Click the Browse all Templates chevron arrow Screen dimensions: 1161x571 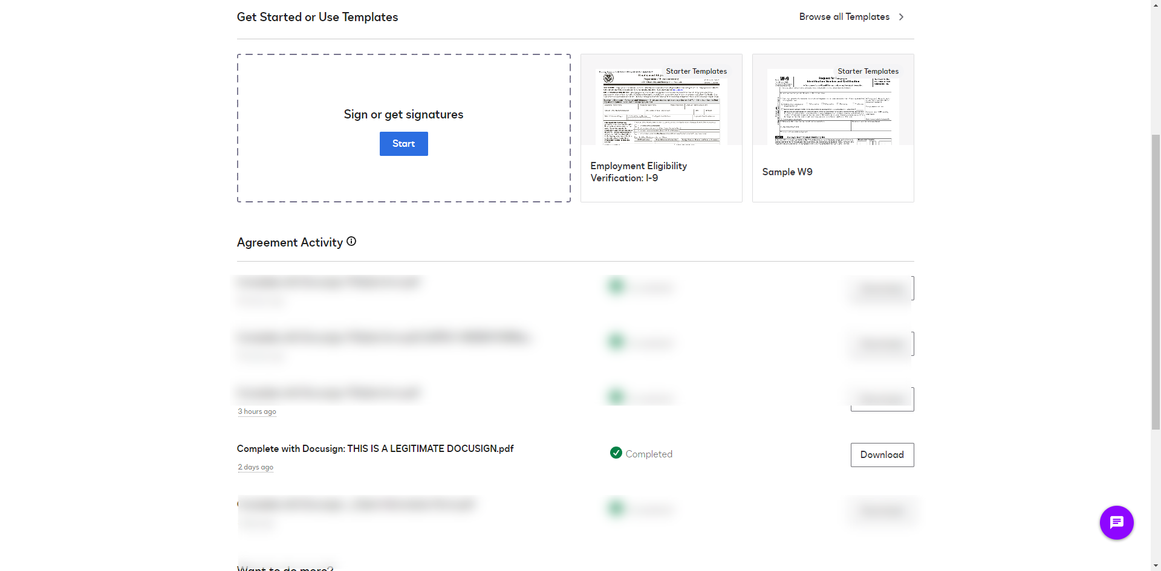(x=901, y=17)
